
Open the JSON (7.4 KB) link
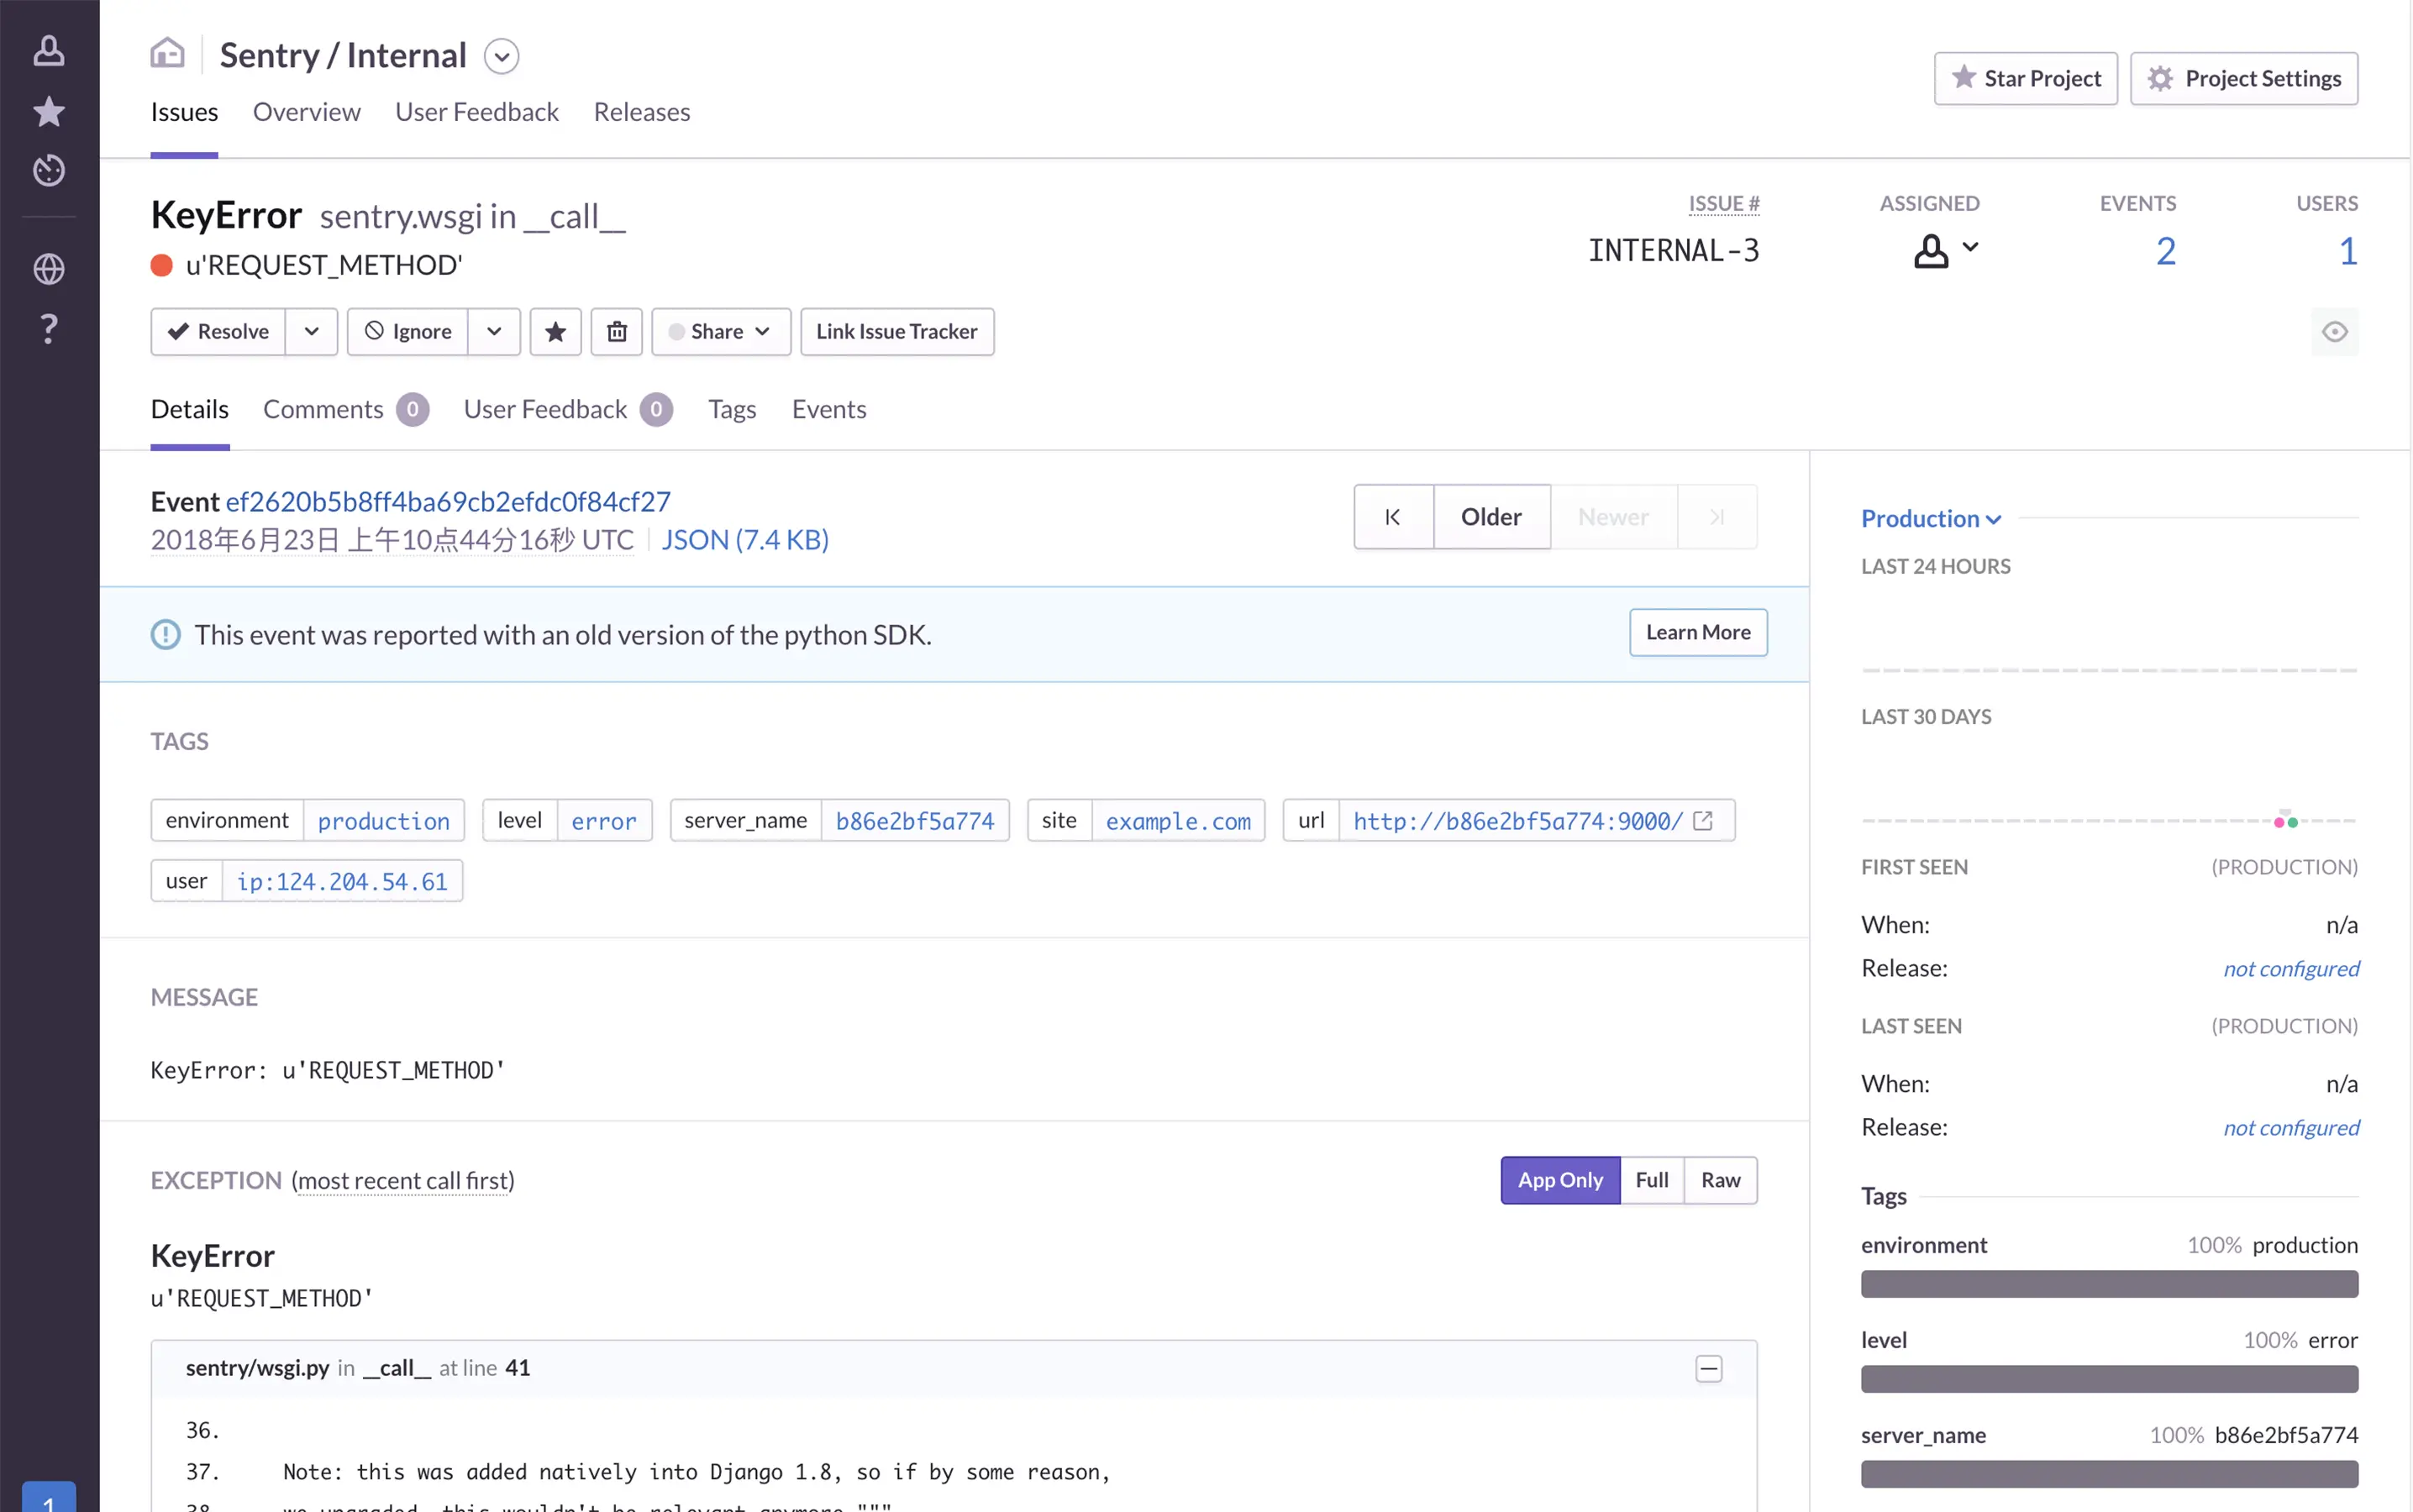[x=744, y=540]
